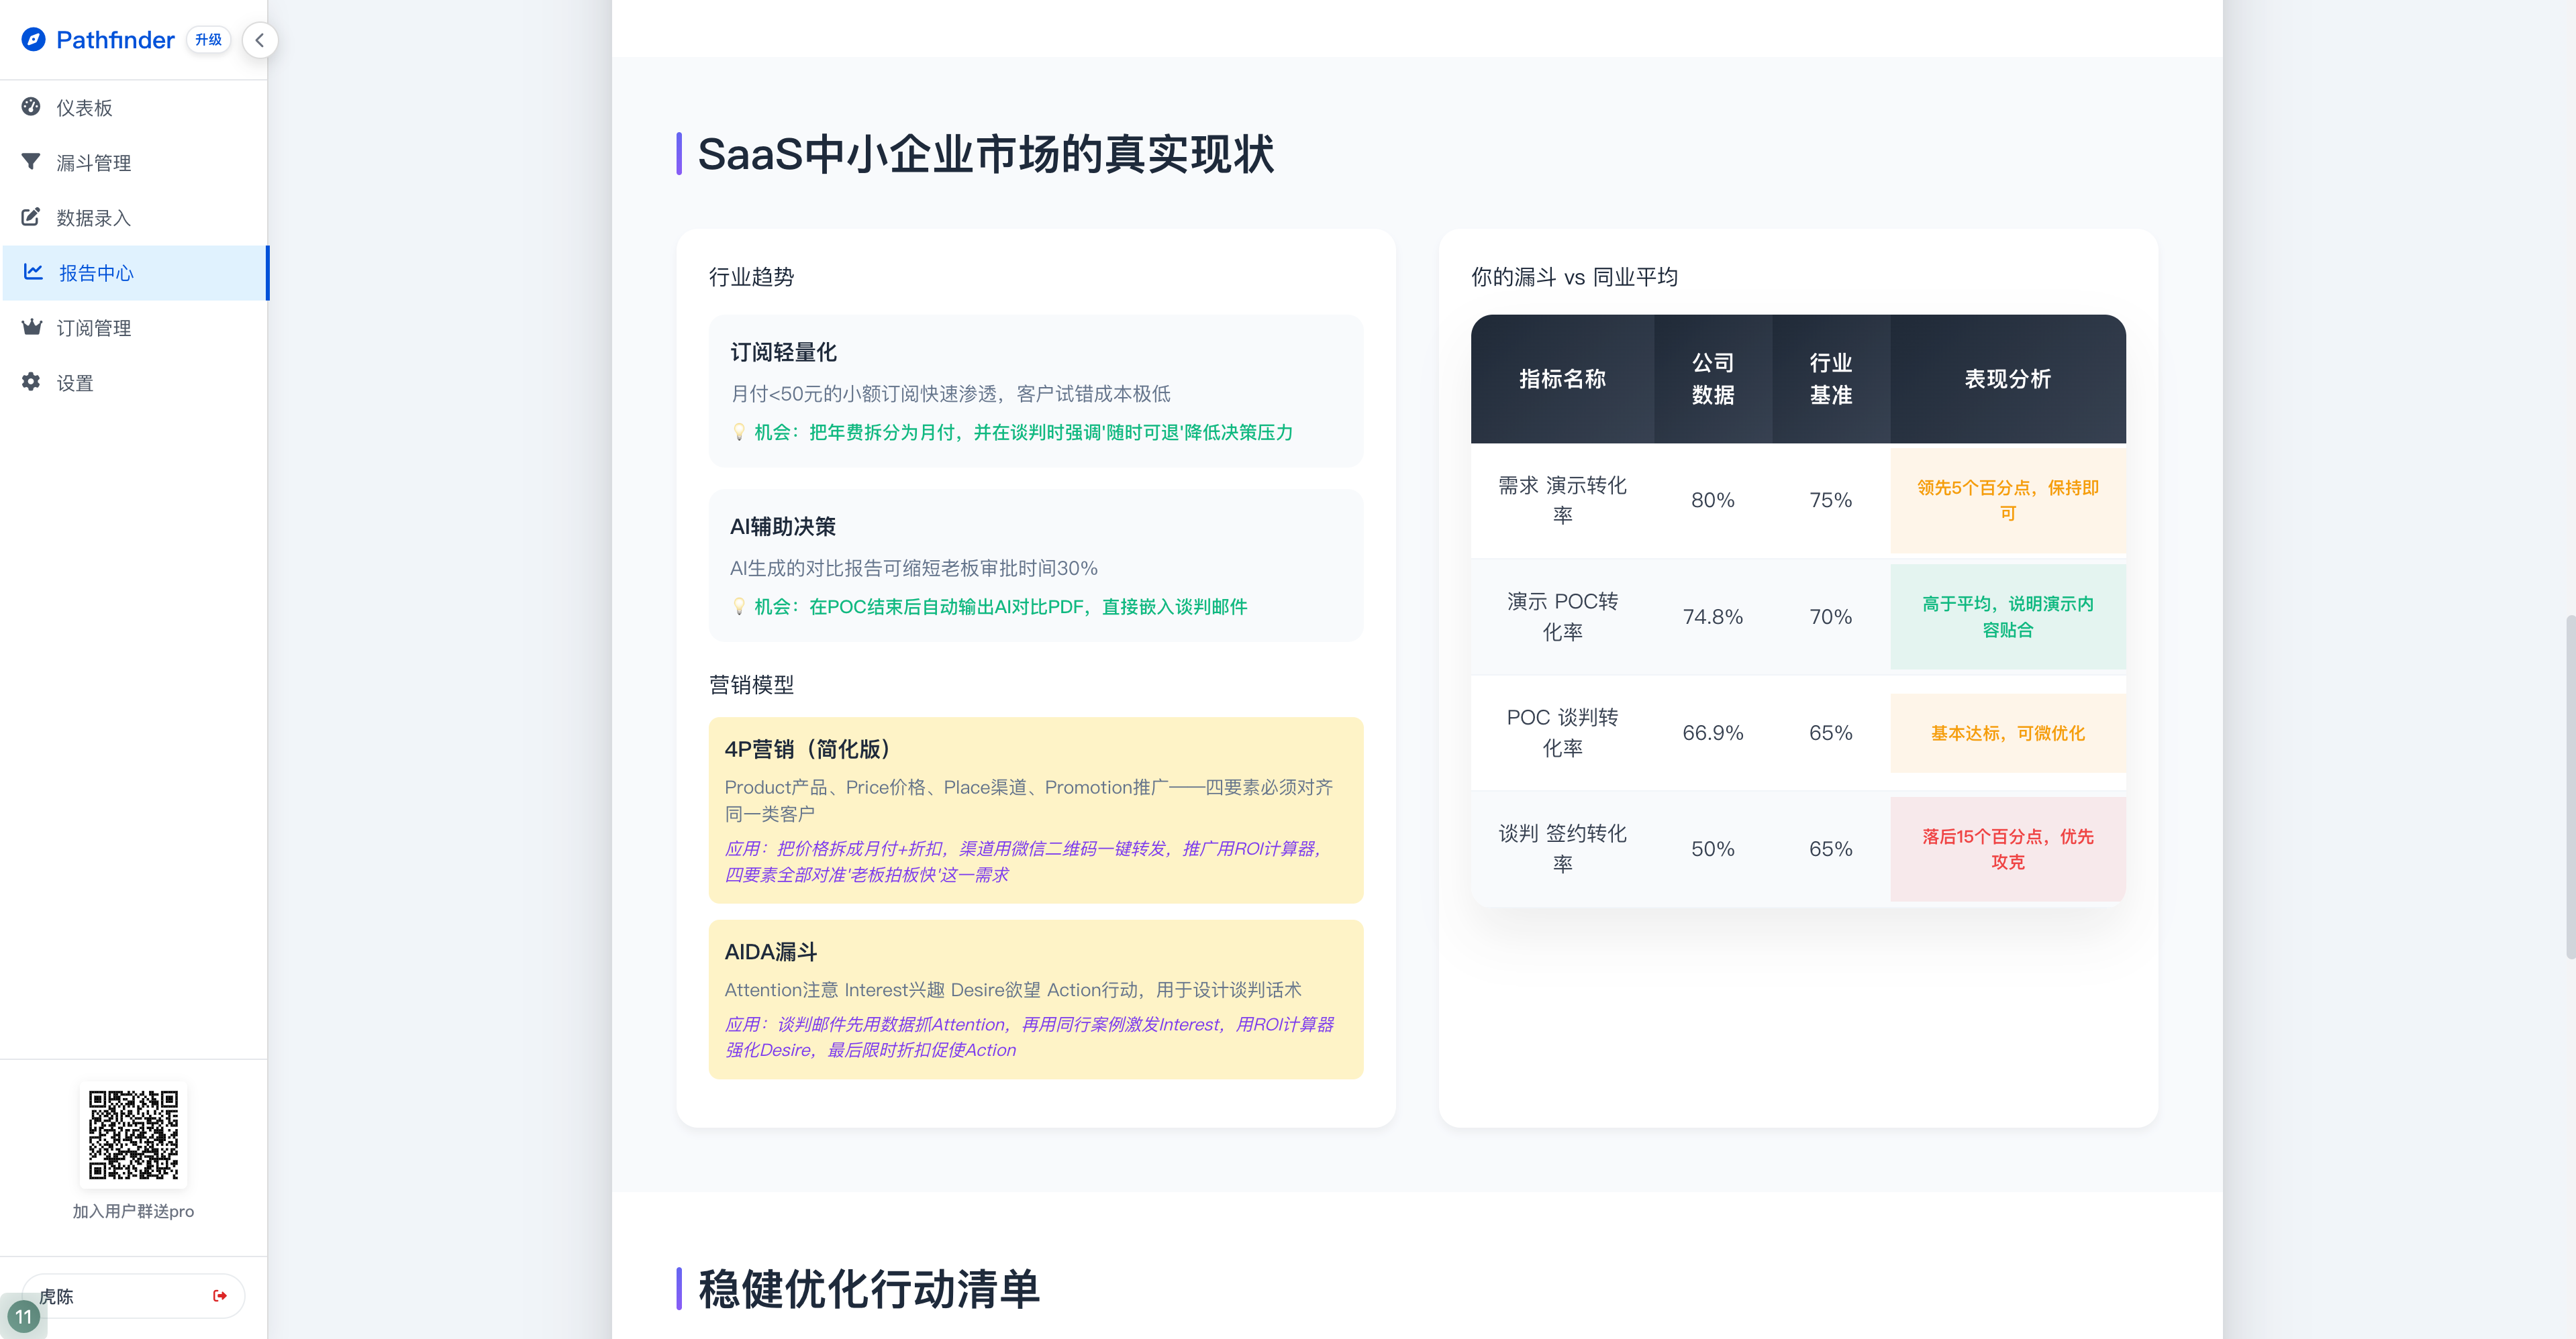Click the 升级 upgrade badge
The height and width of the screenshot is (1339, 2576).
click(x=208, y=39)
